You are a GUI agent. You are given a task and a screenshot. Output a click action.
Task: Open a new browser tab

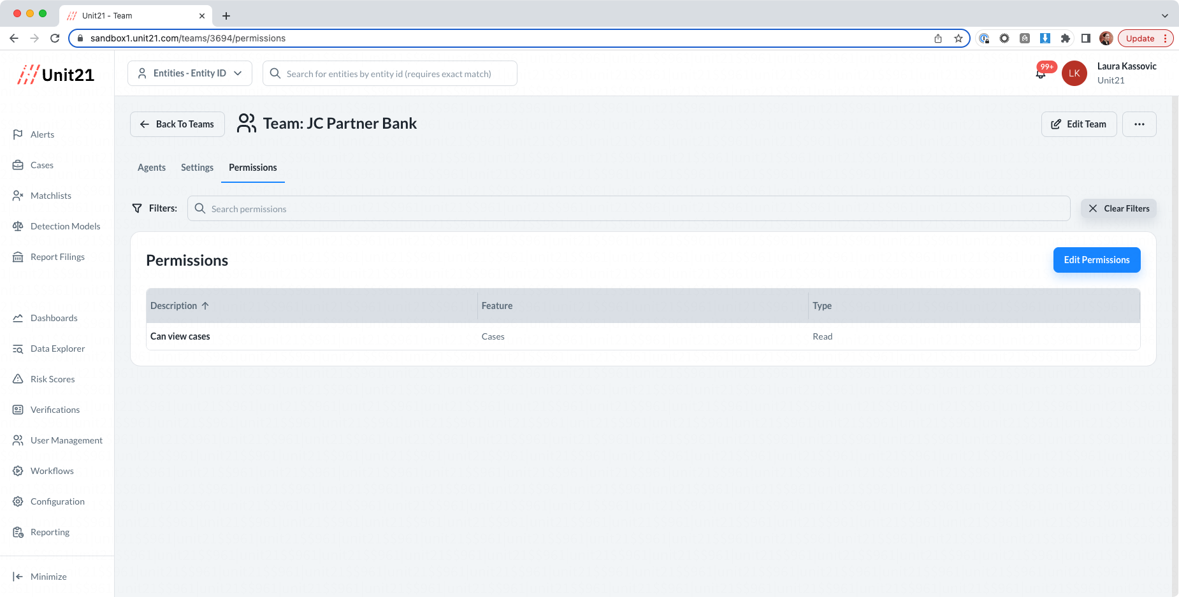[226, 16]
